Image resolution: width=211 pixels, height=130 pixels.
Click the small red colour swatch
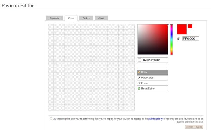pyautogui.click(x=190, y=26)
